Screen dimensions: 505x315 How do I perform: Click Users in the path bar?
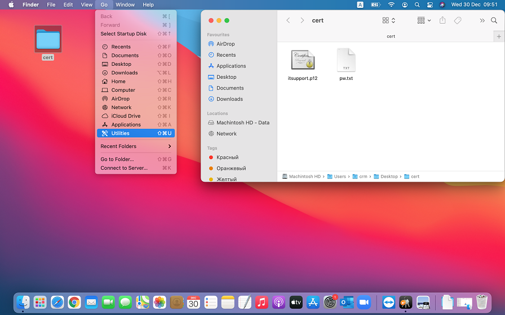[x=339, y=177]
